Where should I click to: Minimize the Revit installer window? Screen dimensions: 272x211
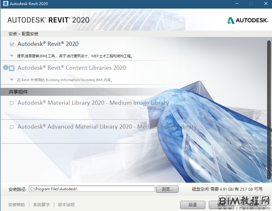click(x=237, y=4)
